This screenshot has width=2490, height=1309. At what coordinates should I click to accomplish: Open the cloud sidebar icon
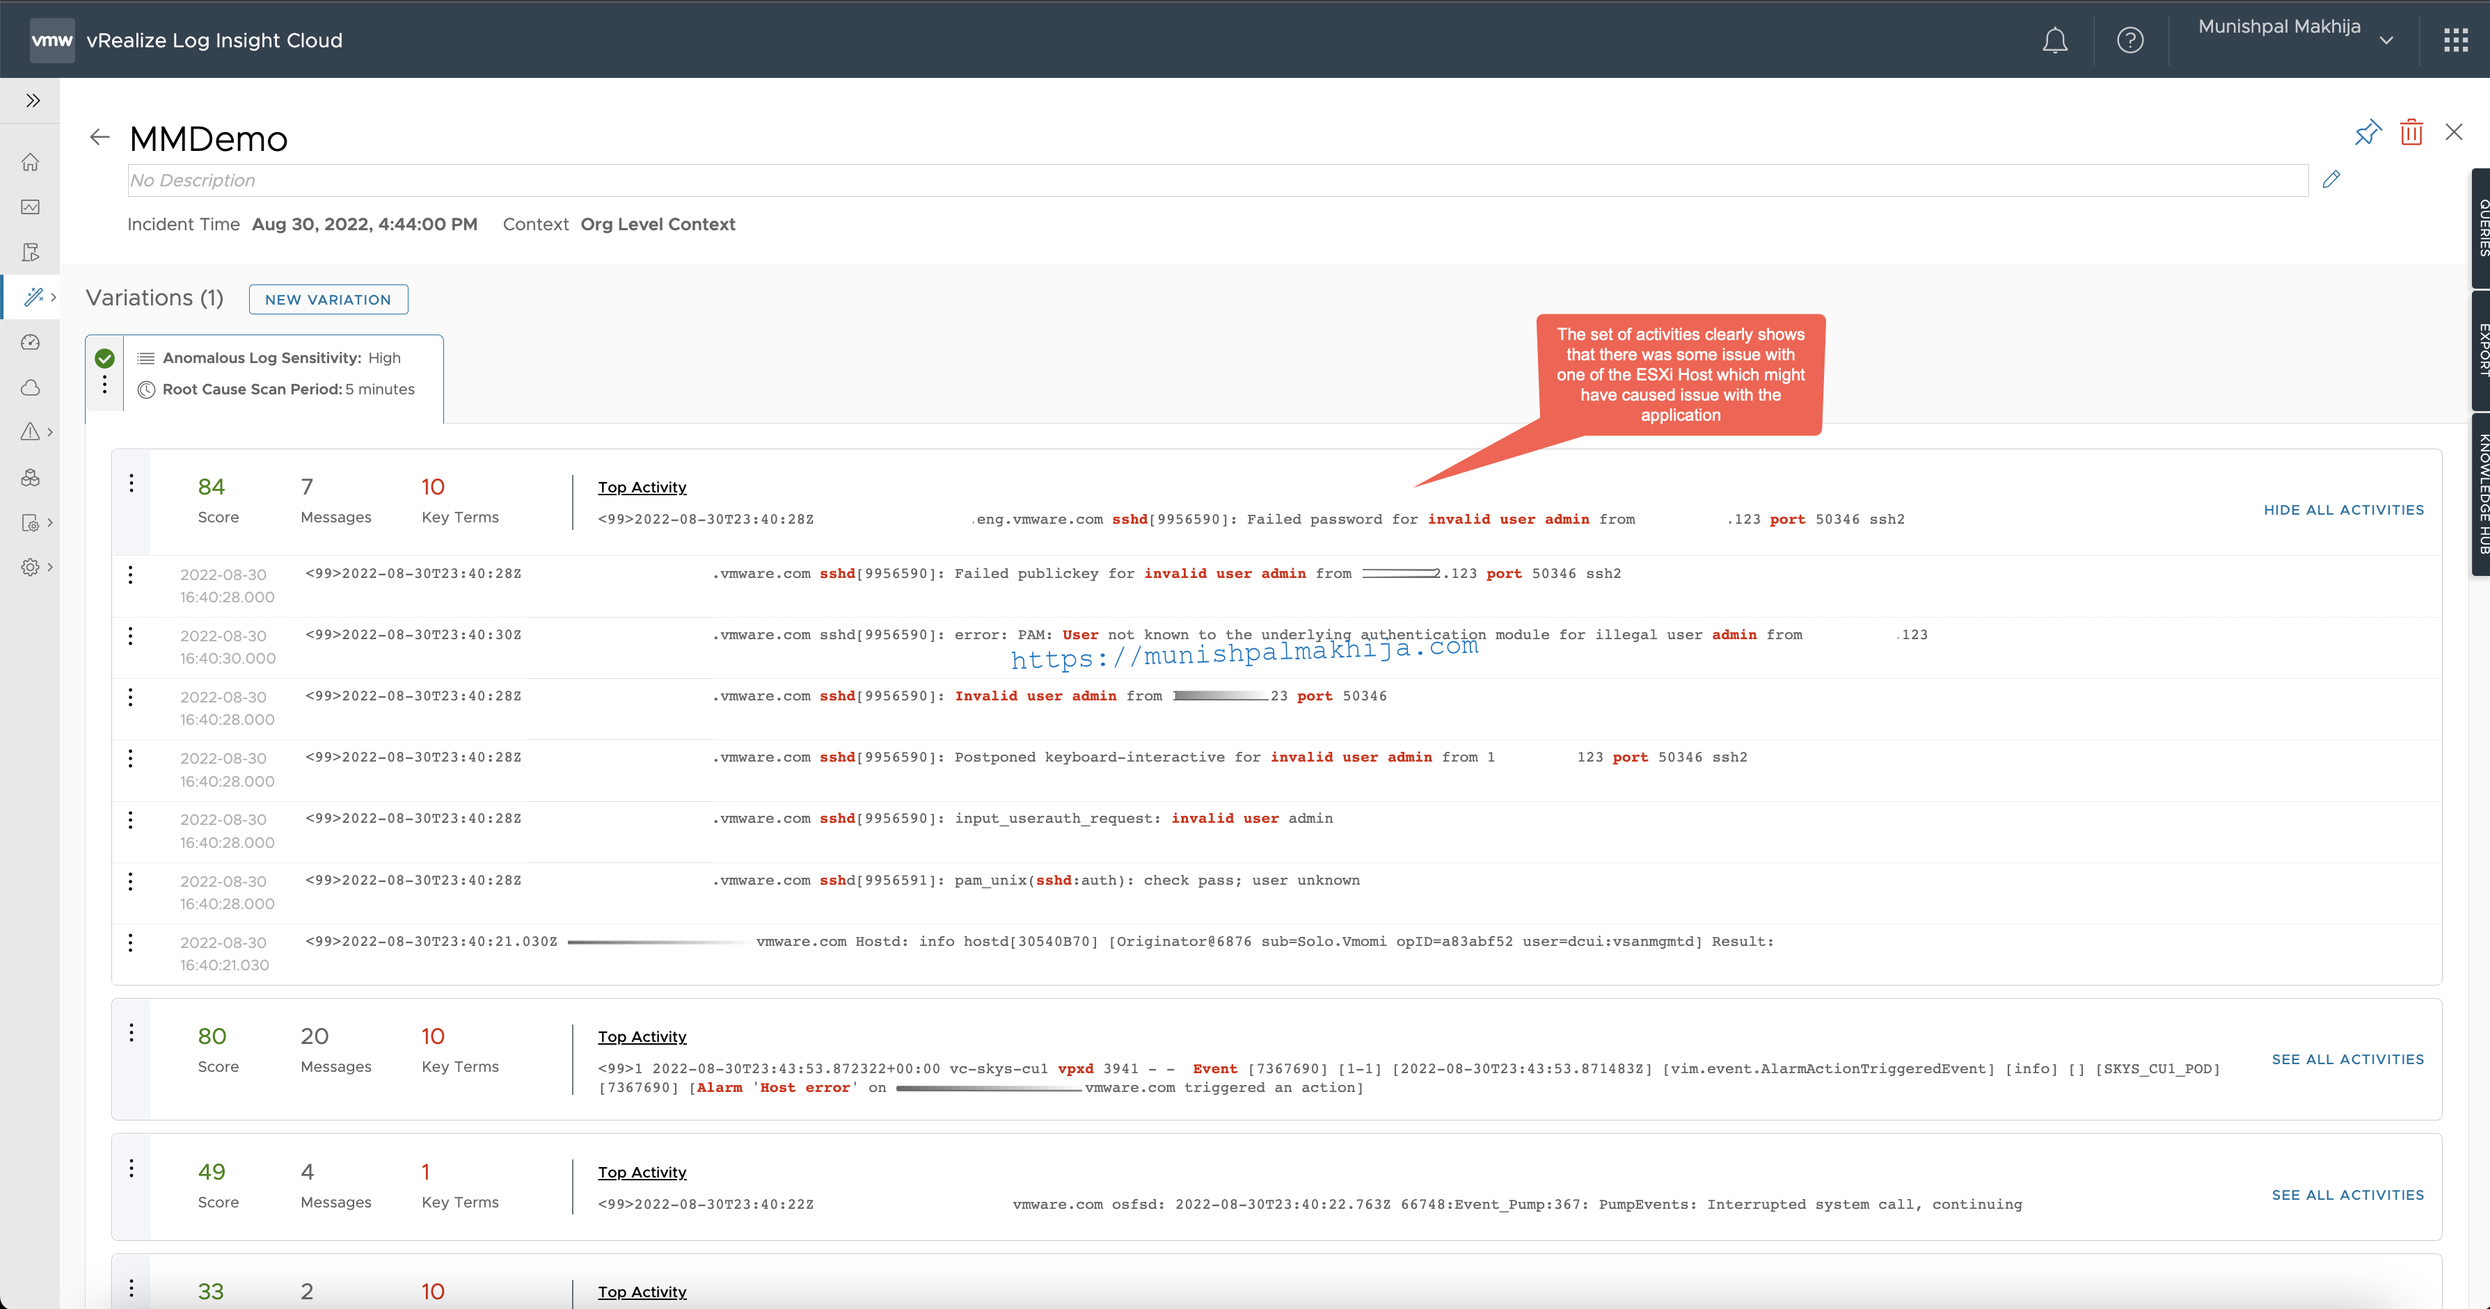pyautogui.click(x=31, y=387)
